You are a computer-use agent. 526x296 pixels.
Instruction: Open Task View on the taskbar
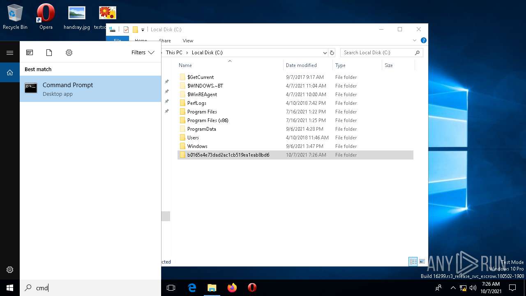pos(171,288)
